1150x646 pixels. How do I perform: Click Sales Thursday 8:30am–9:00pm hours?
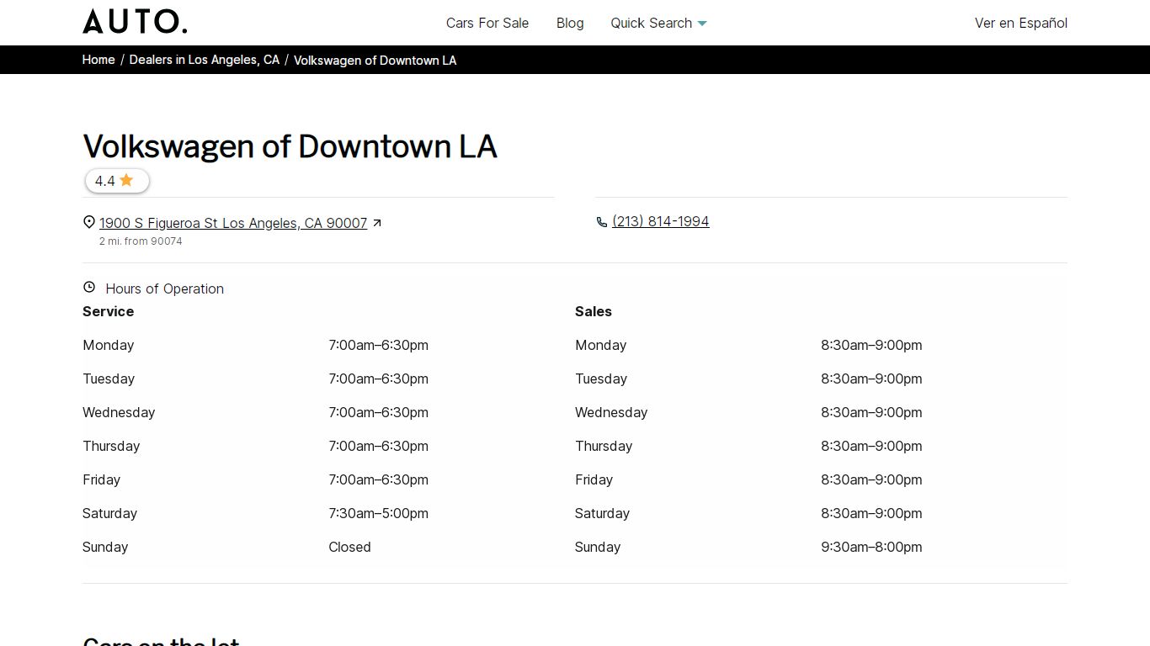click(872, 446)
